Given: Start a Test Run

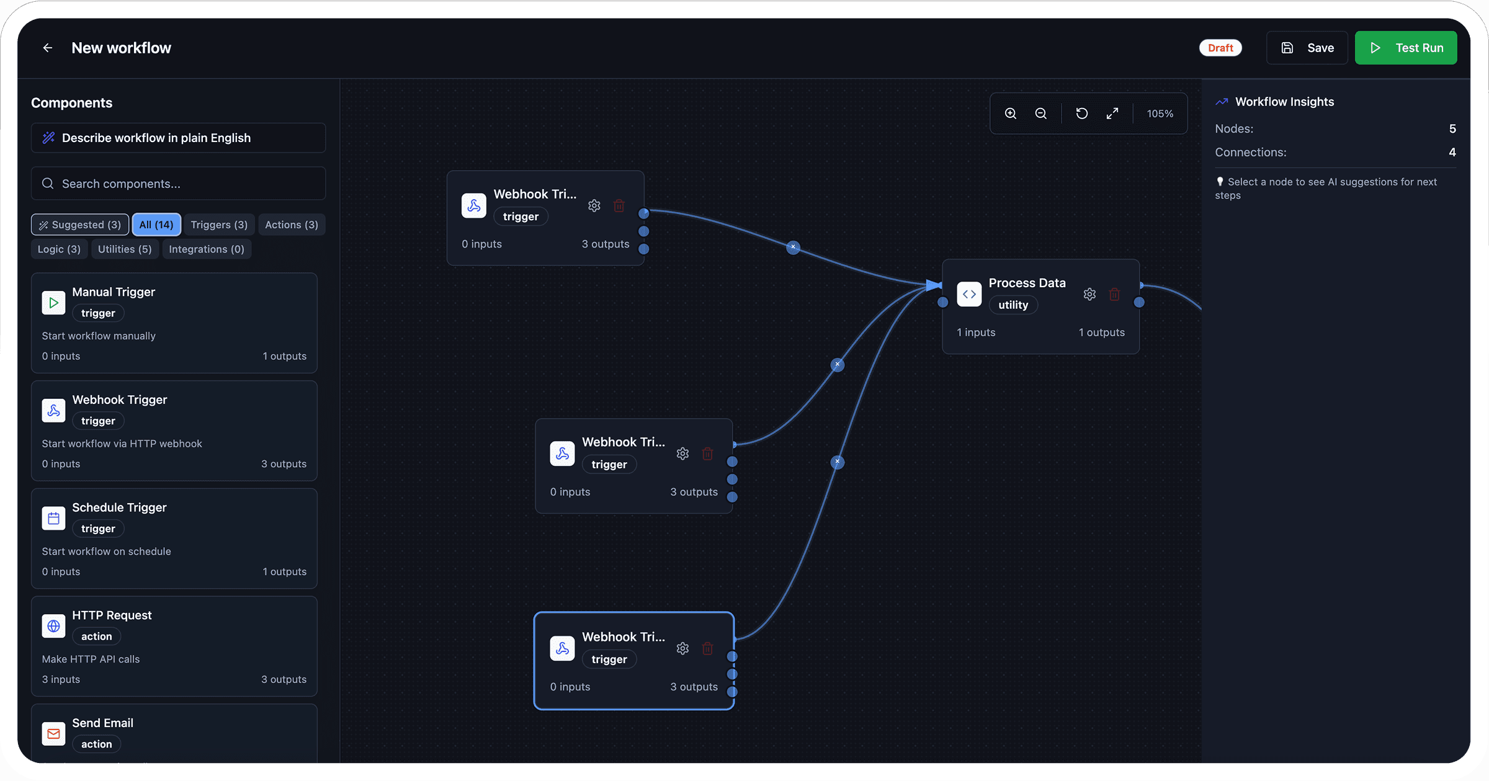Looking at the screenshot, I should tap(1406, 48).
